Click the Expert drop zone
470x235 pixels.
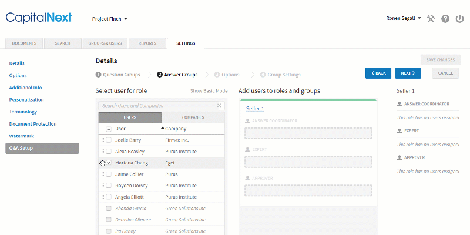pos(308,162)
